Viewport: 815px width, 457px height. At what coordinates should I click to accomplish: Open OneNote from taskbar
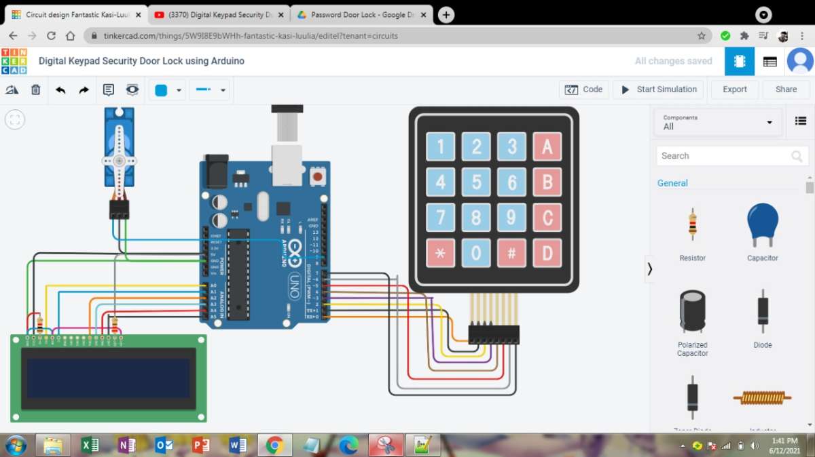[x=126, y=445]
